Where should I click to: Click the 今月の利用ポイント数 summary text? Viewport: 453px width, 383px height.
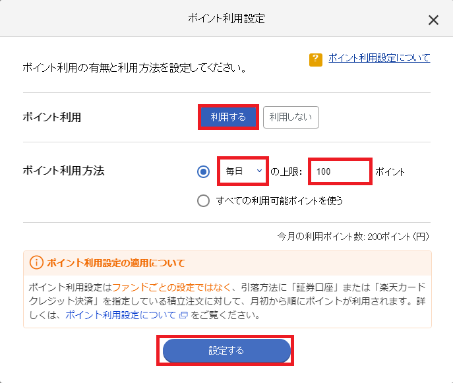click(x=353, y=237)
